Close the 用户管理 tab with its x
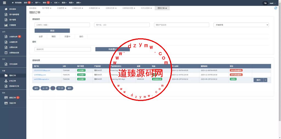Viewport: 281px width, 139px height. point(50,8)
